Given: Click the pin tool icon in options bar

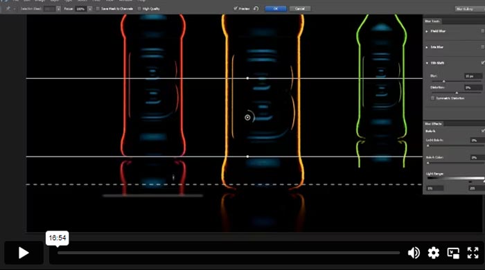Looking at the screenshot, I should (8, 8).
